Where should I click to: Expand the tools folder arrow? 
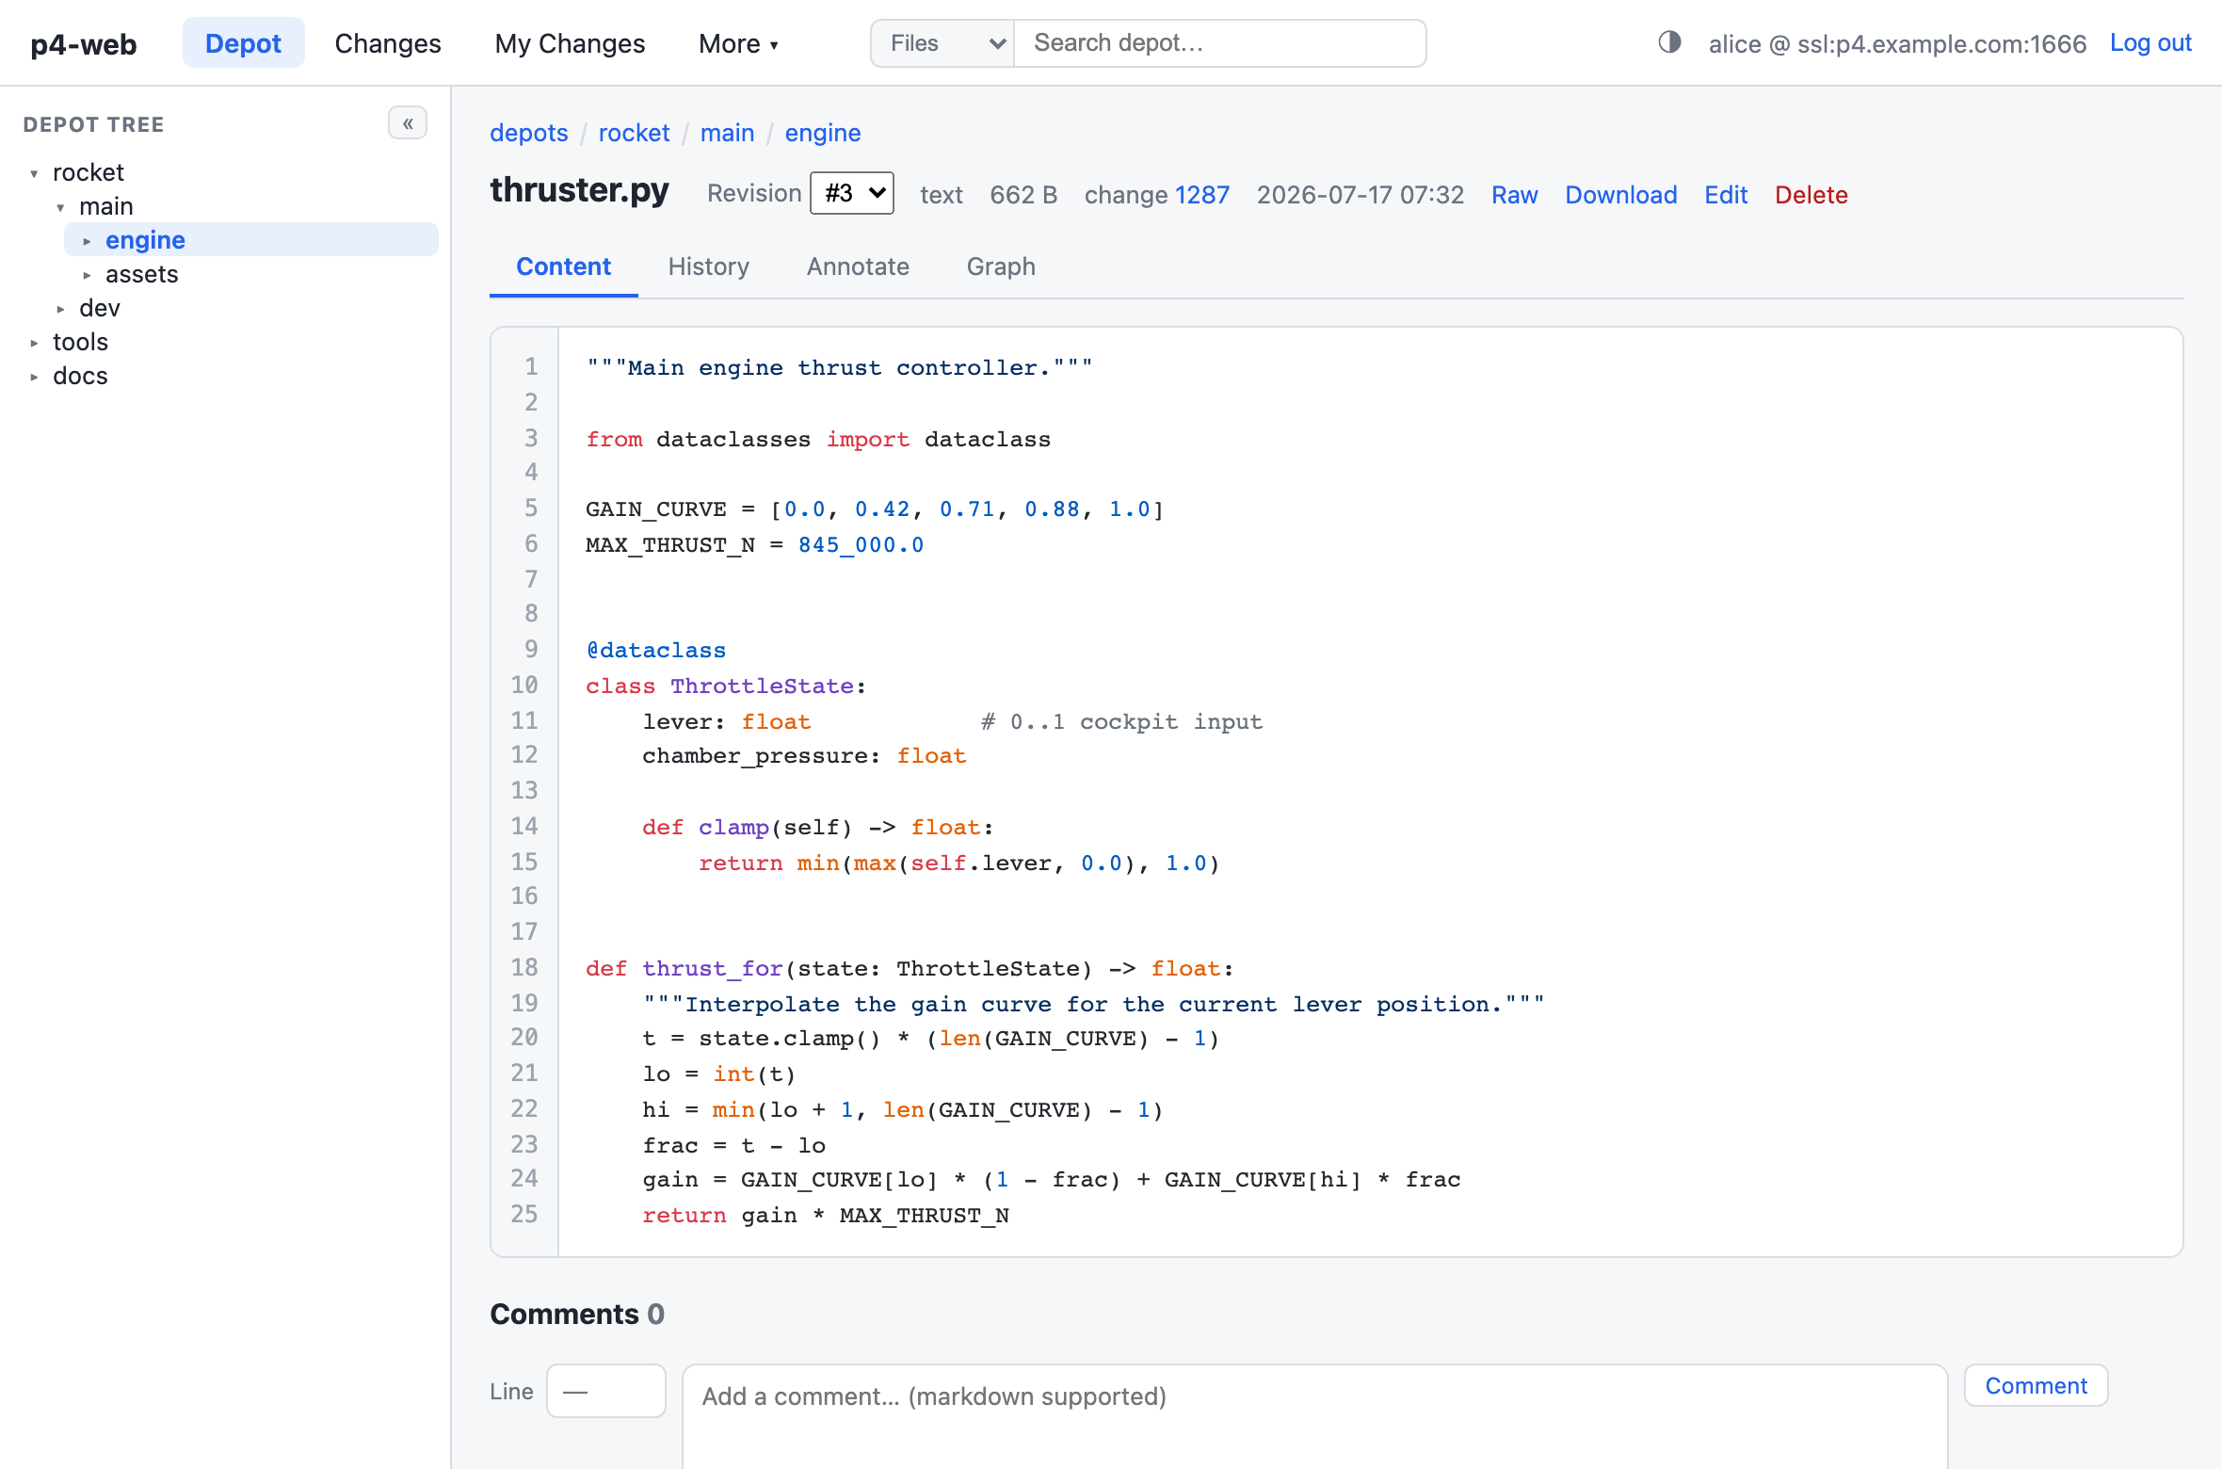(34, 343)
